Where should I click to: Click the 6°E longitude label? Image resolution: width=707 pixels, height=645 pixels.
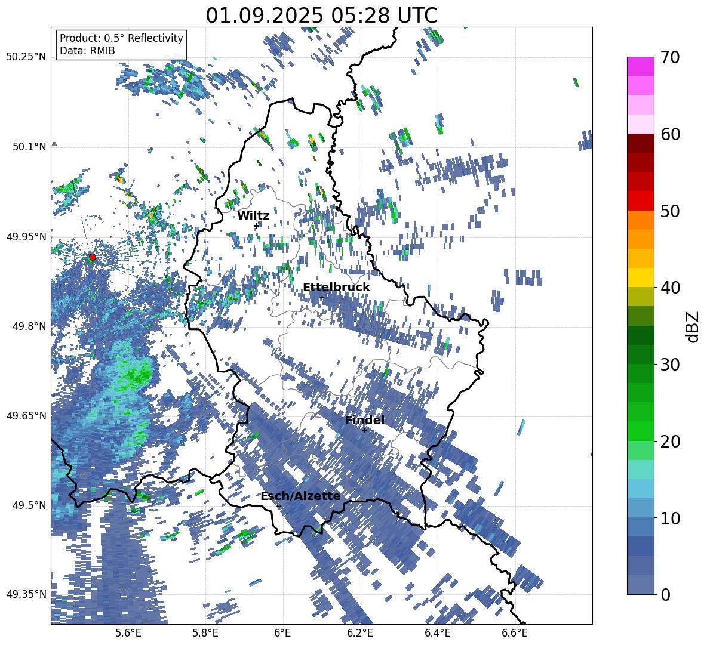click(282, 633)
